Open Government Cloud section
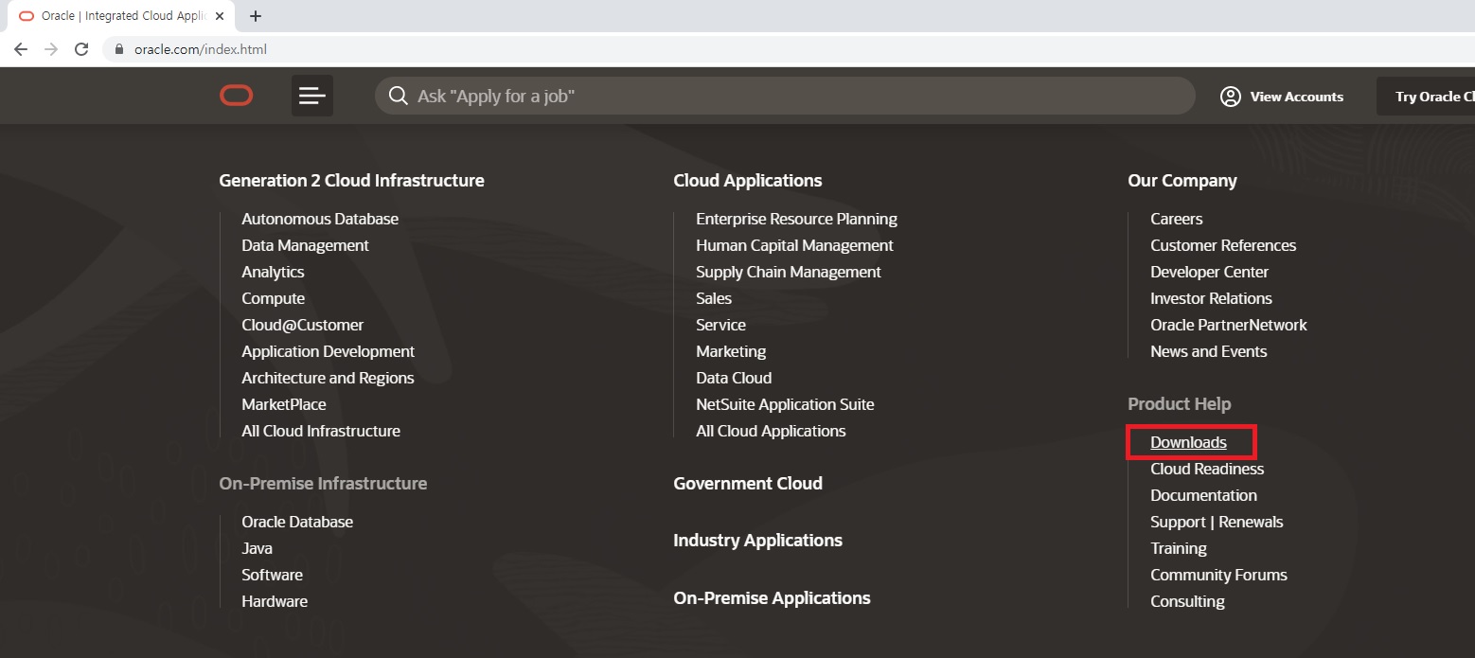Viewport: 1475px width, 658px height. coord(748,483)
